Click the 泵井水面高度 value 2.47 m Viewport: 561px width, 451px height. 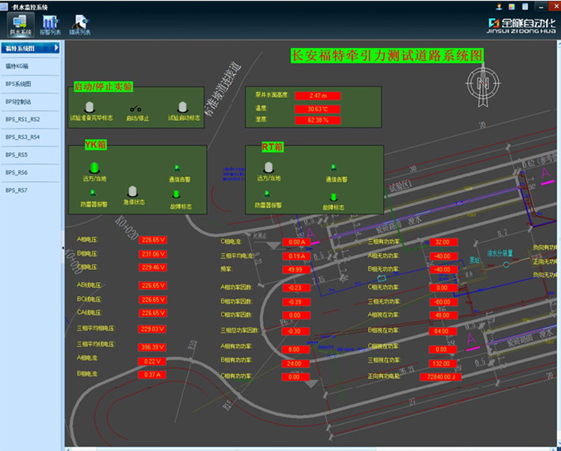click(318, 96)
